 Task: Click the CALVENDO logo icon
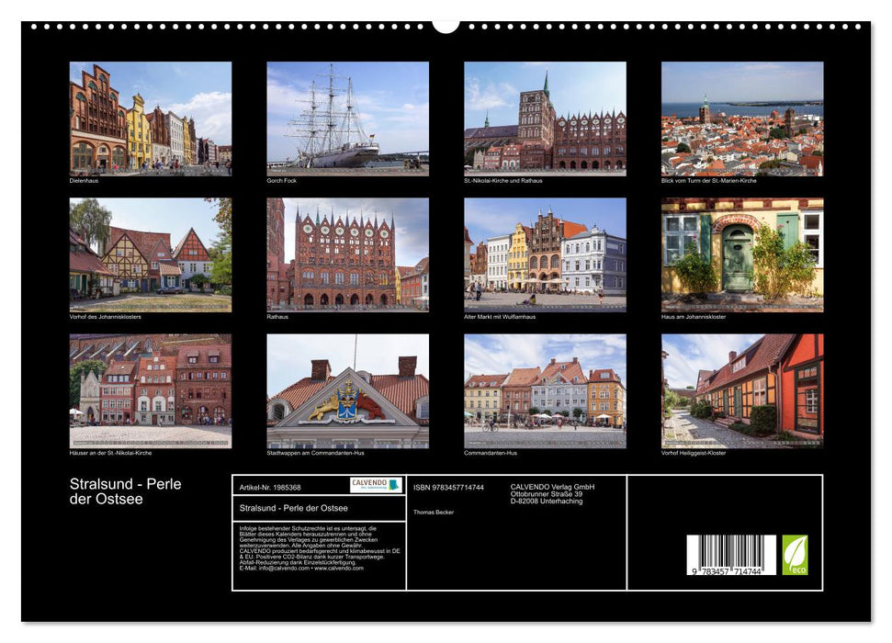tap(375, 485)
